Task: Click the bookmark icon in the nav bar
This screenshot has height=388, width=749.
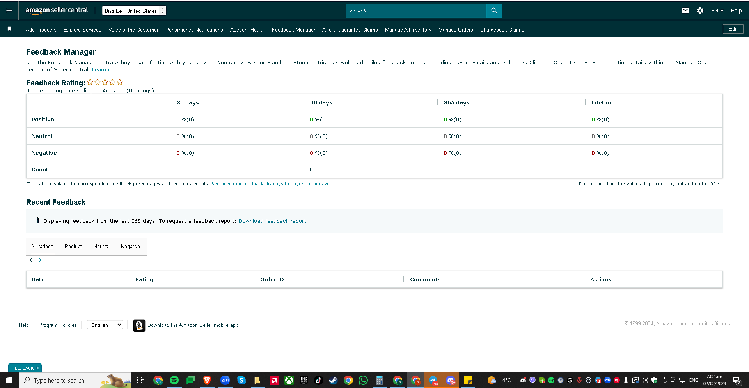Action: [9, 29]
